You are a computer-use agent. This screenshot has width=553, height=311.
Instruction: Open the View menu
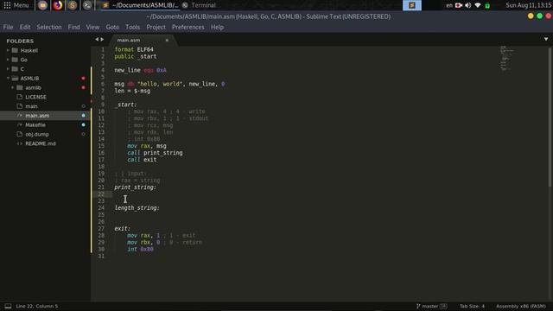(x=92, y=27)
